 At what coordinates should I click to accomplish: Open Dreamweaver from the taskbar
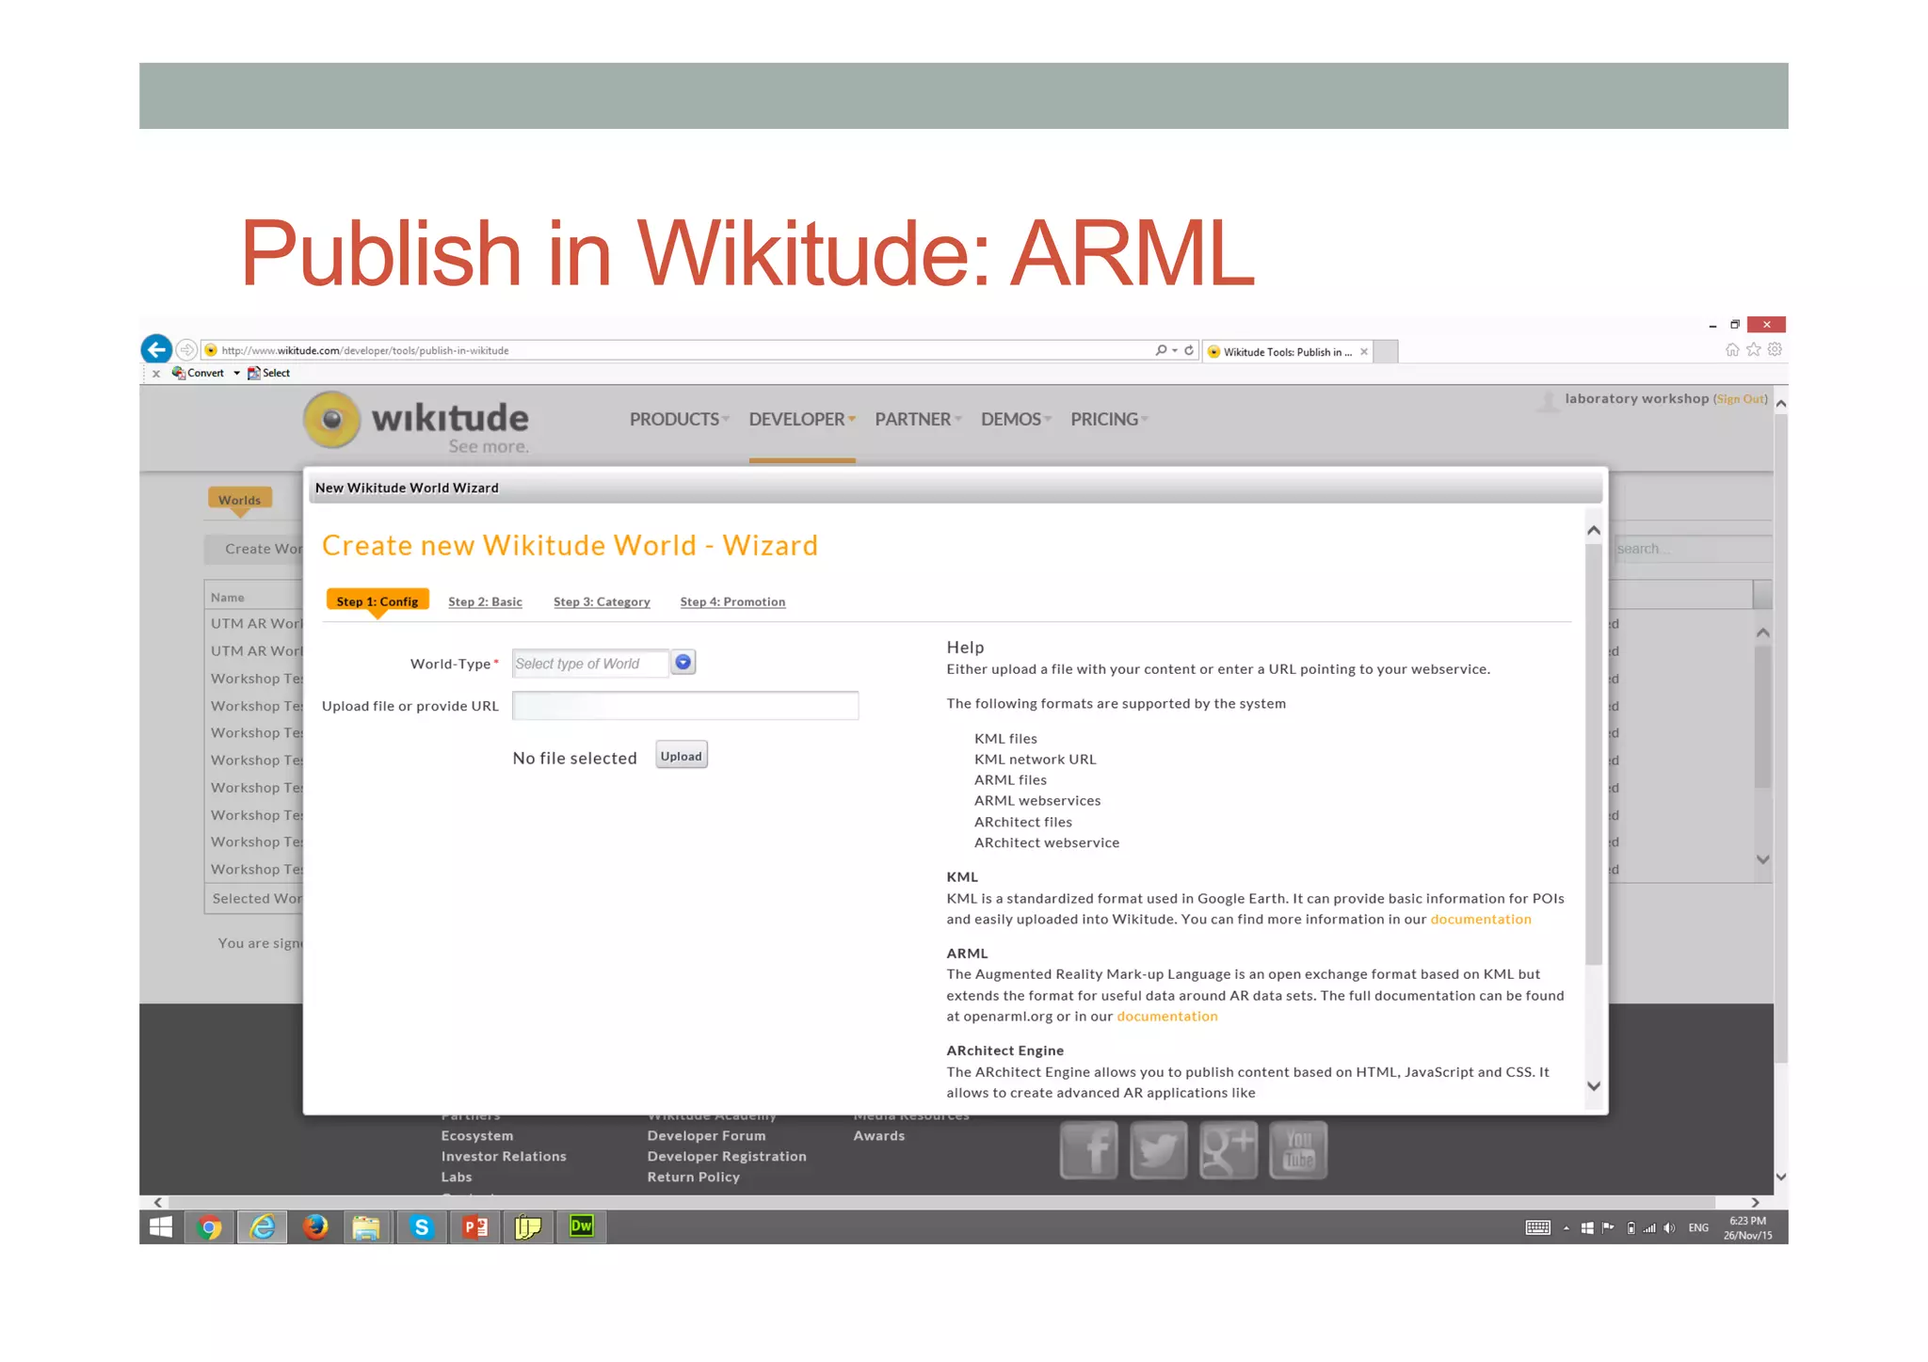click(582, 1226)
